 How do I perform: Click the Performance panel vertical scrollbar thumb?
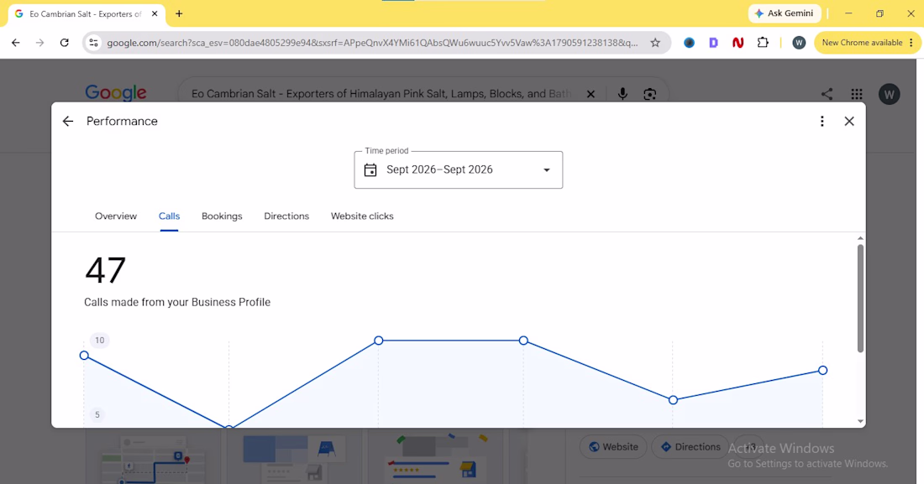(860, 299)
